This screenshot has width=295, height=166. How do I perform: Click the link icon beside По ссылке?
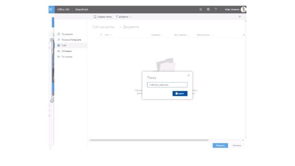(59, 57)
